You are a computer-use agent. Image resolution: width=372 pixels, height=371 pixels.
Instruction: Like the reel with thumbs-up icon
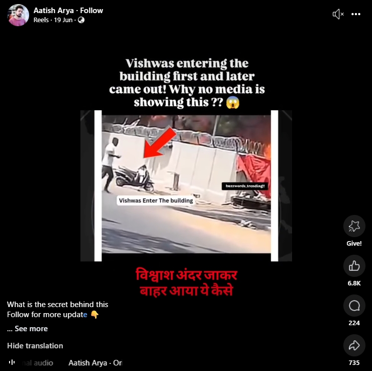tap(354, 266)
